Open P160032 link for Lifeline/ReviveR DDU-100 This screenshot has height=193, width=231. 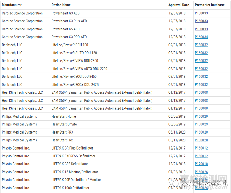coord(201,45)
